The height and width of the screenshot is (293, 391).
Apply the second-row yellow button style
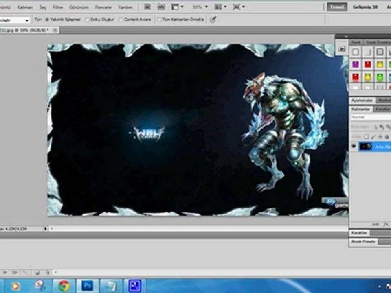[x=380, y=65]
